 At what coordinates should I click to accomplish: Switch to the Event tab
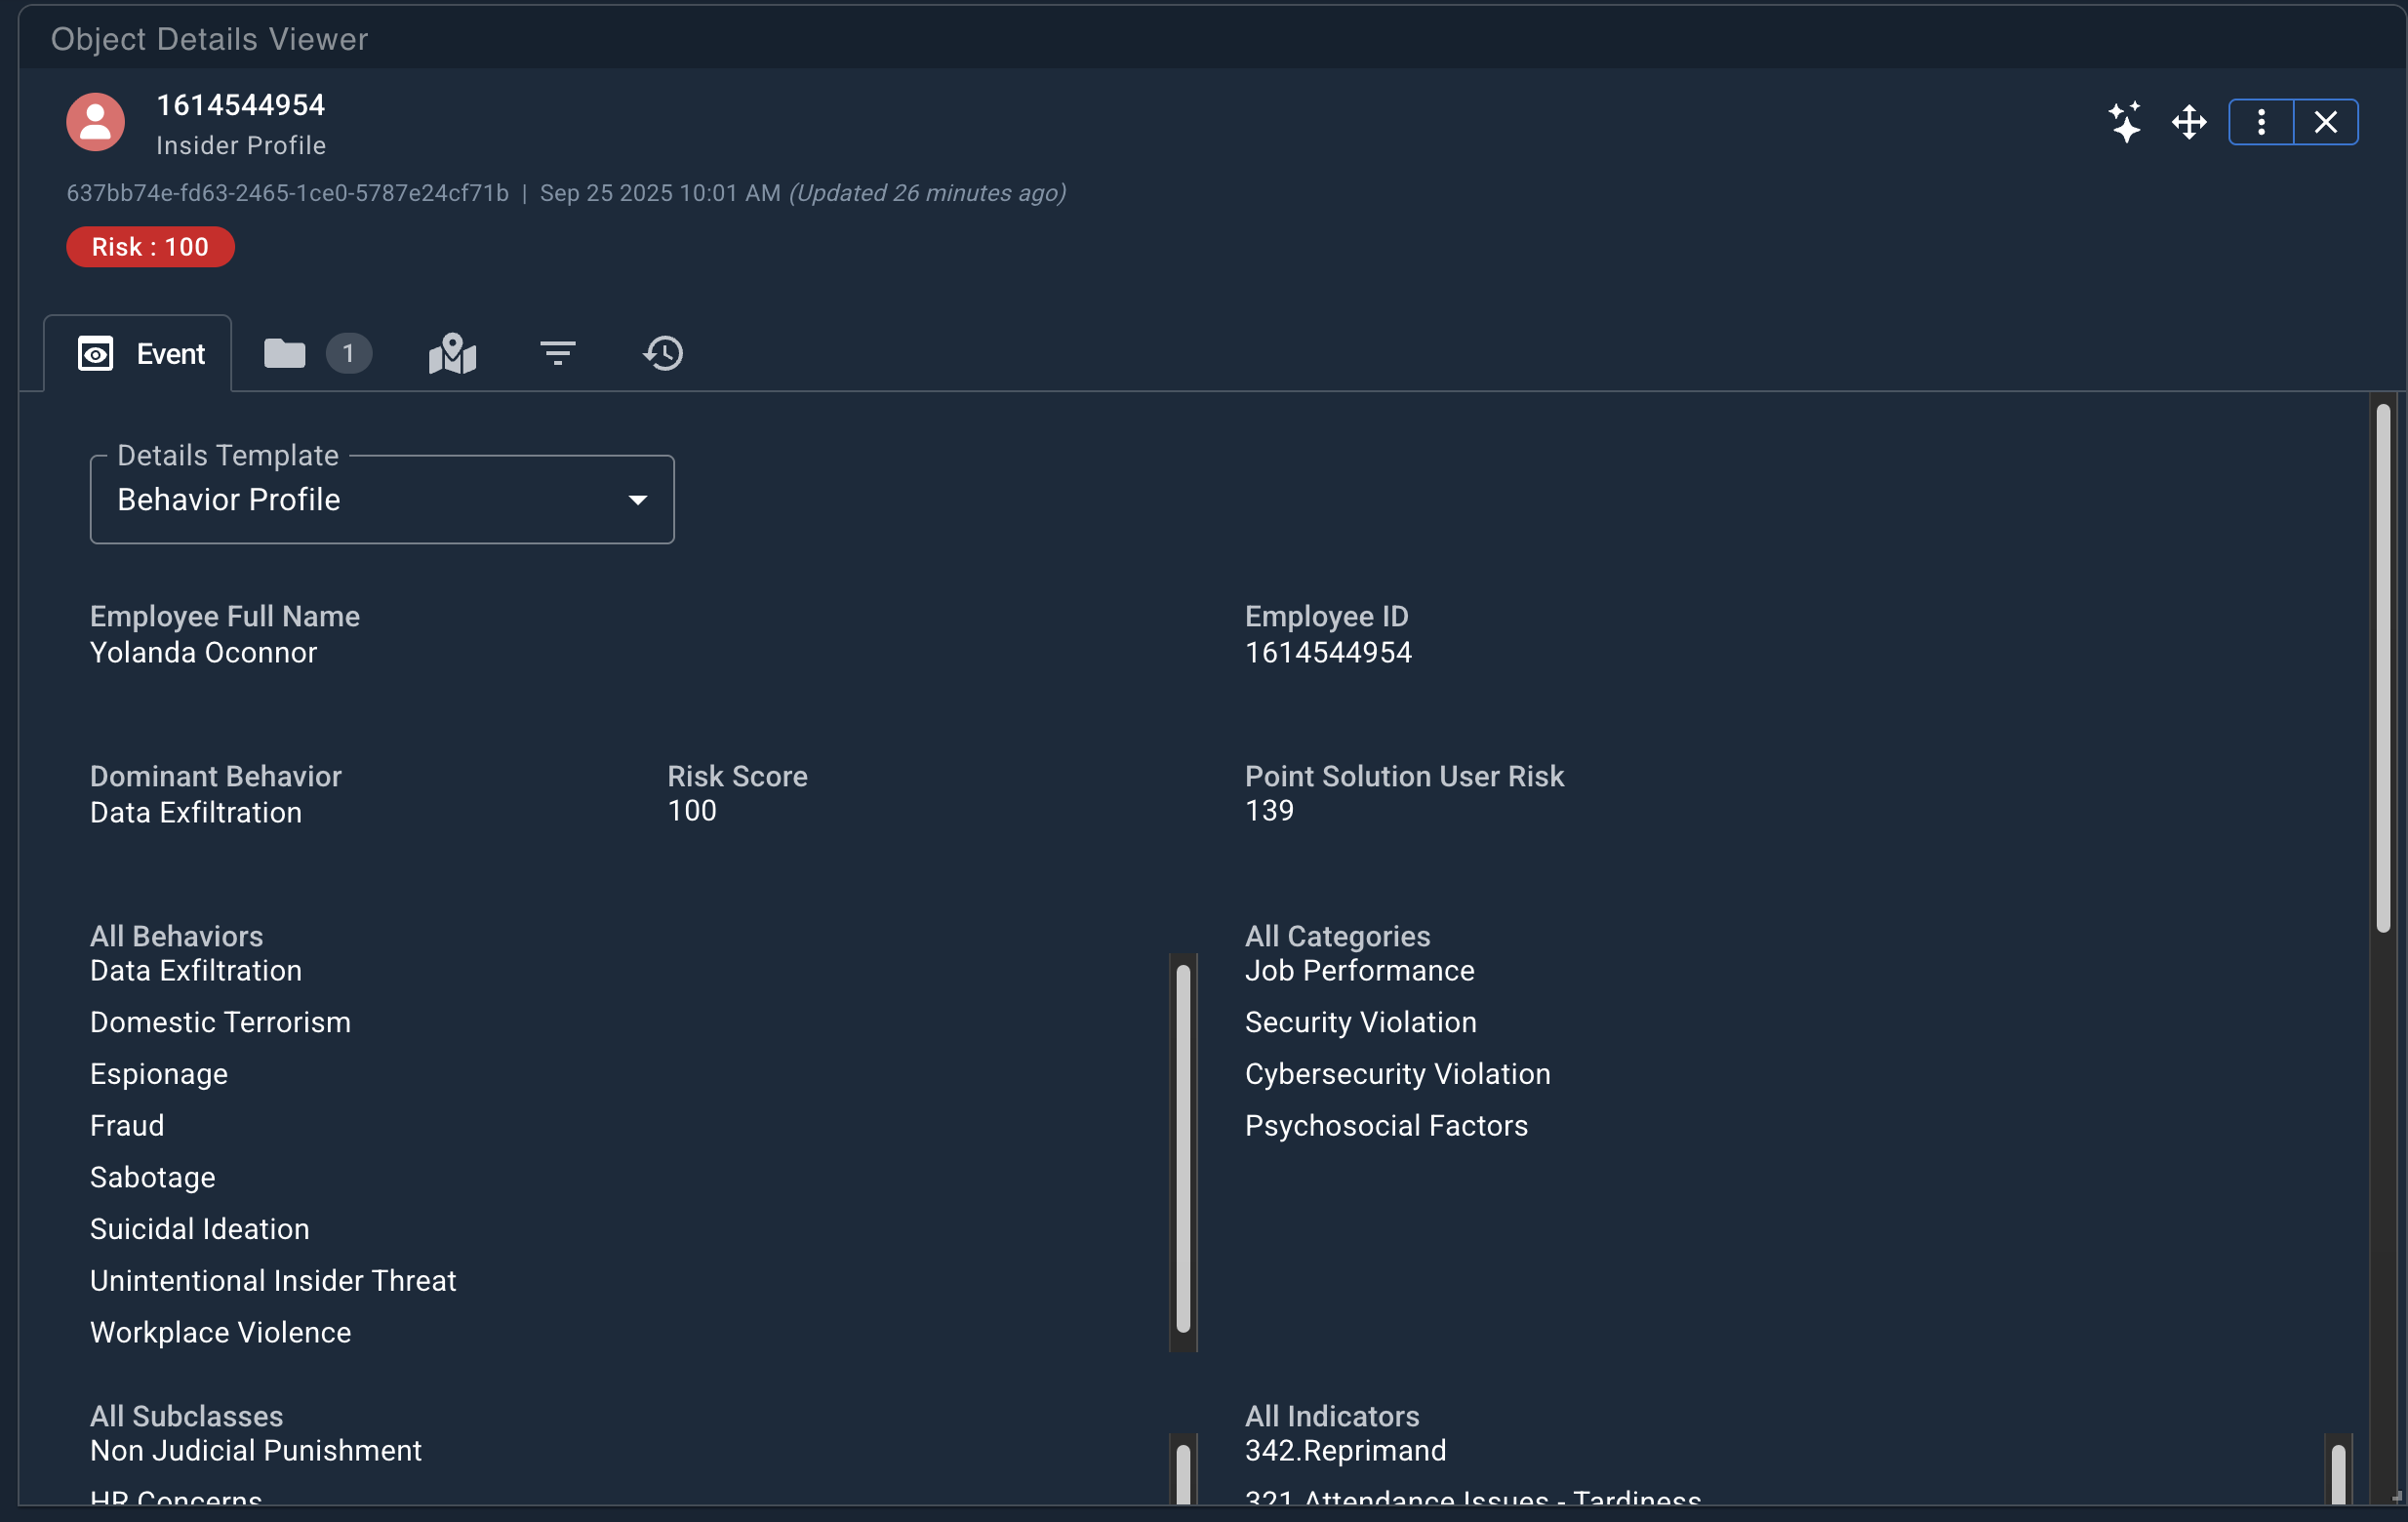point(170,353)
